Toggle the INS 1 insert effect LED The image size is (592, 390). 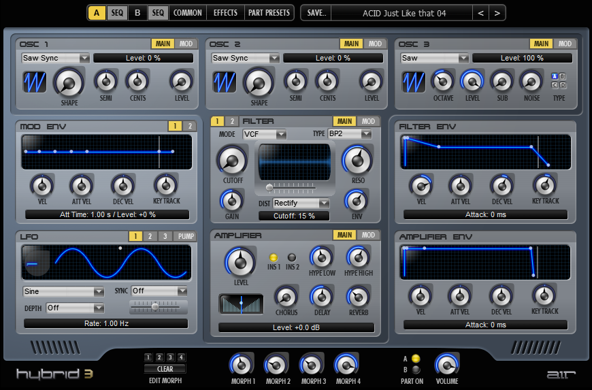point(274,257)
